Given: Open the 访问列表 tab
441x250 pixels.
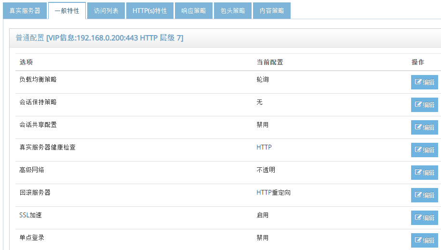Looking at the screenshot, I should (106, 11).
